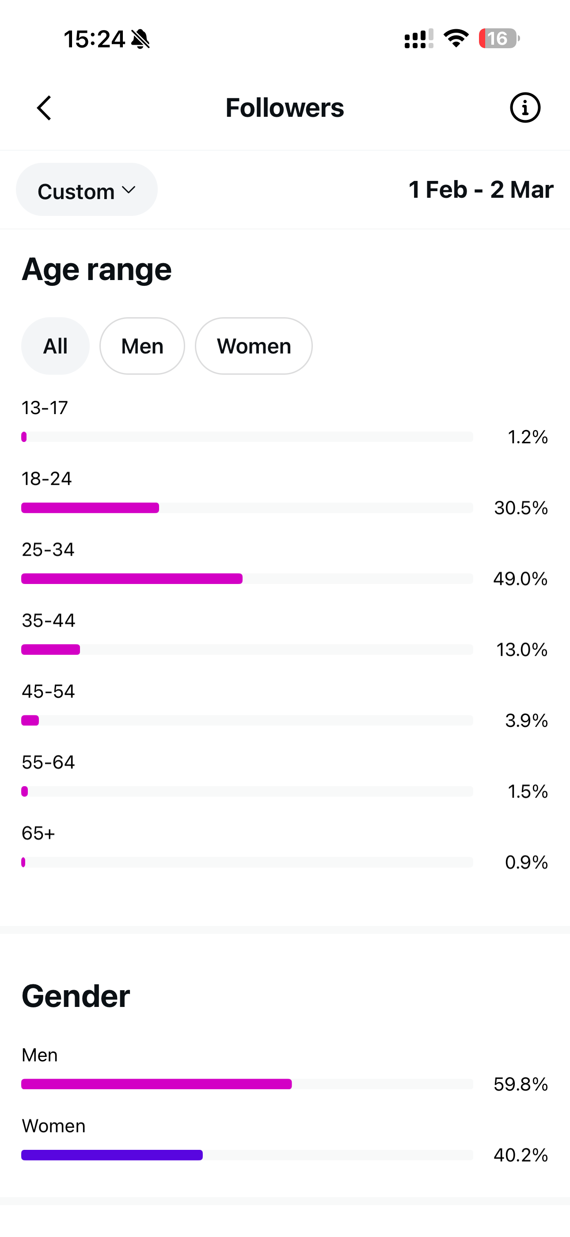Open the info icon for Followers
The image size is (570, 1237).
(525, 108)
